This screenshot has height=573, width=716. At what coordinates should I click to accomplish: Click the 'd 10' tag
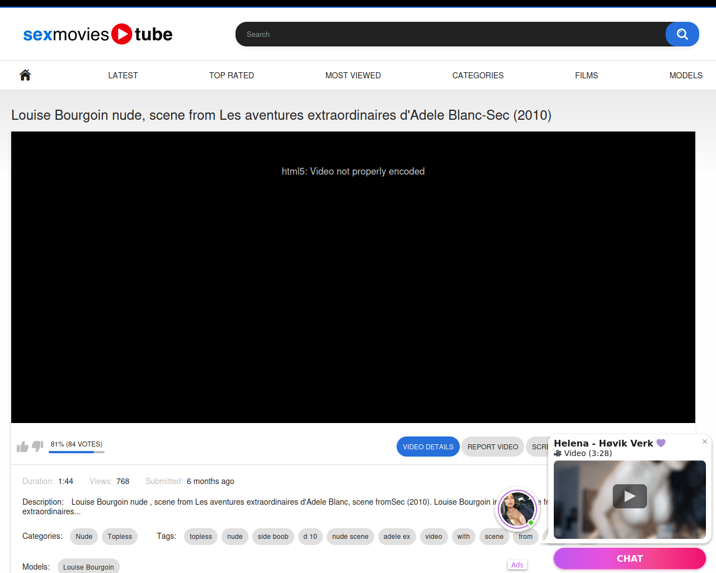click(x=310, y=537)
